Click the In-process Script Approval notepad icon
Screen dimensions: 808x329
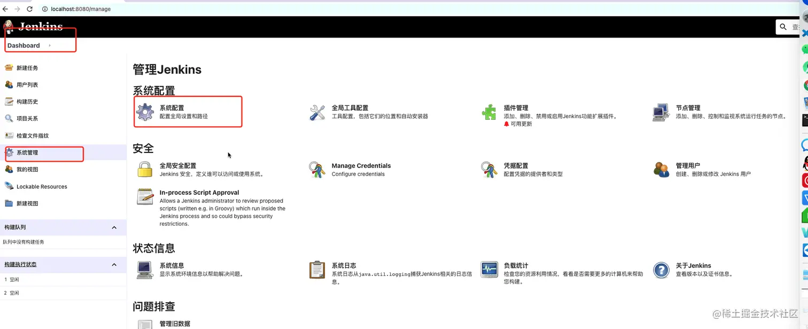click(x=145, y=196)
